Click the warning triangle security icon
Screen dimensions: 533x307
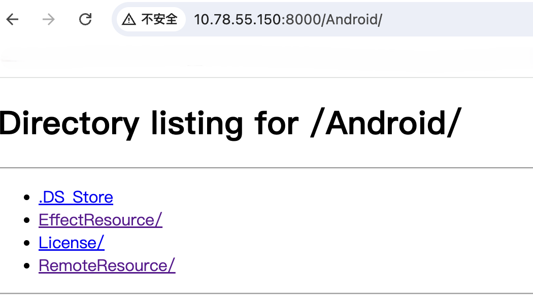(x=129, y=20)
